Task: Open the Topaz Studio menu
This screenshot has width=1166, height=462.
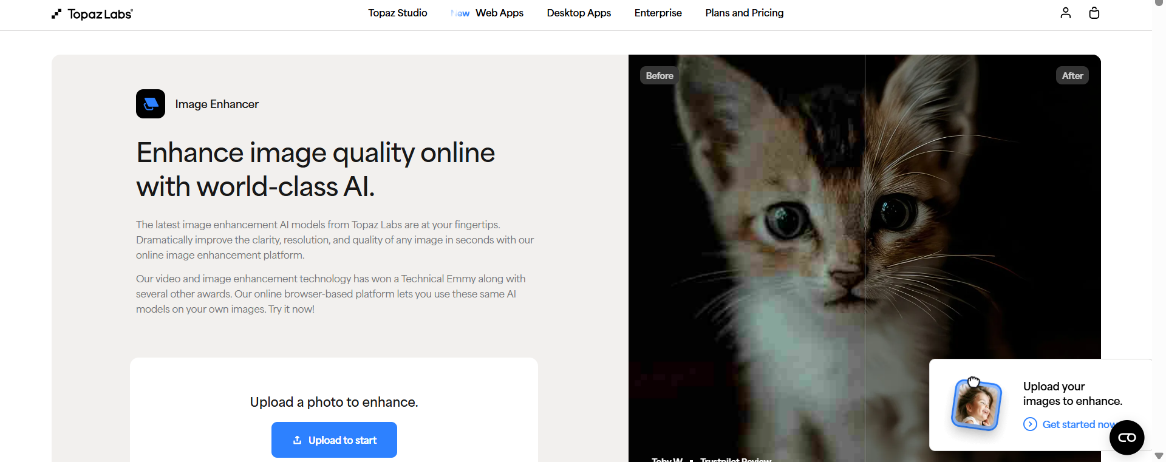Action: (398, 13)
